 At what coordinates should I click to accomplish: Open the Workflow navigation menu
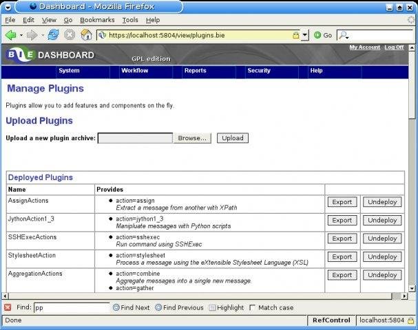click(x=134, y=71)
